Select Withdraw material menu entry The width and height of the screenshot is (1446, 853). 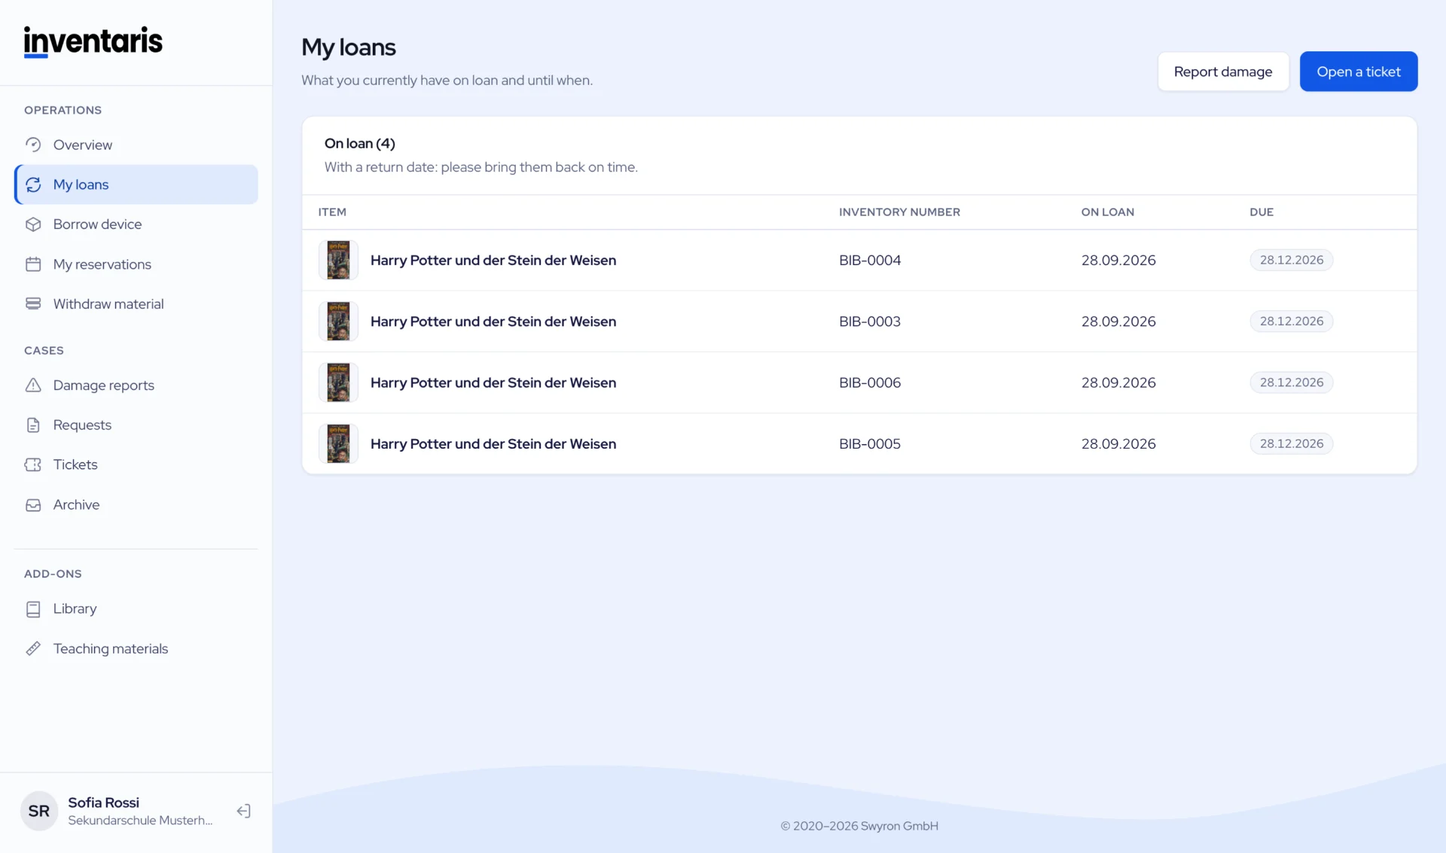[x=136, y=303]
